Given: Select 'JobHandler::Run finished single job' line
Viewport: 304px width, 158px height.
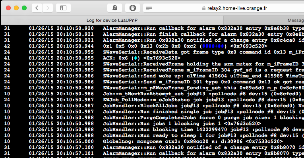Looking at the screenshot, I should (203, 112).
